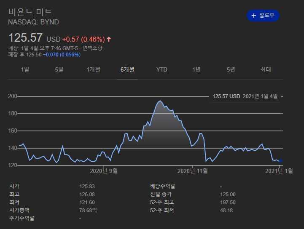Click the 180 y-axis label

tap(12, 113)
